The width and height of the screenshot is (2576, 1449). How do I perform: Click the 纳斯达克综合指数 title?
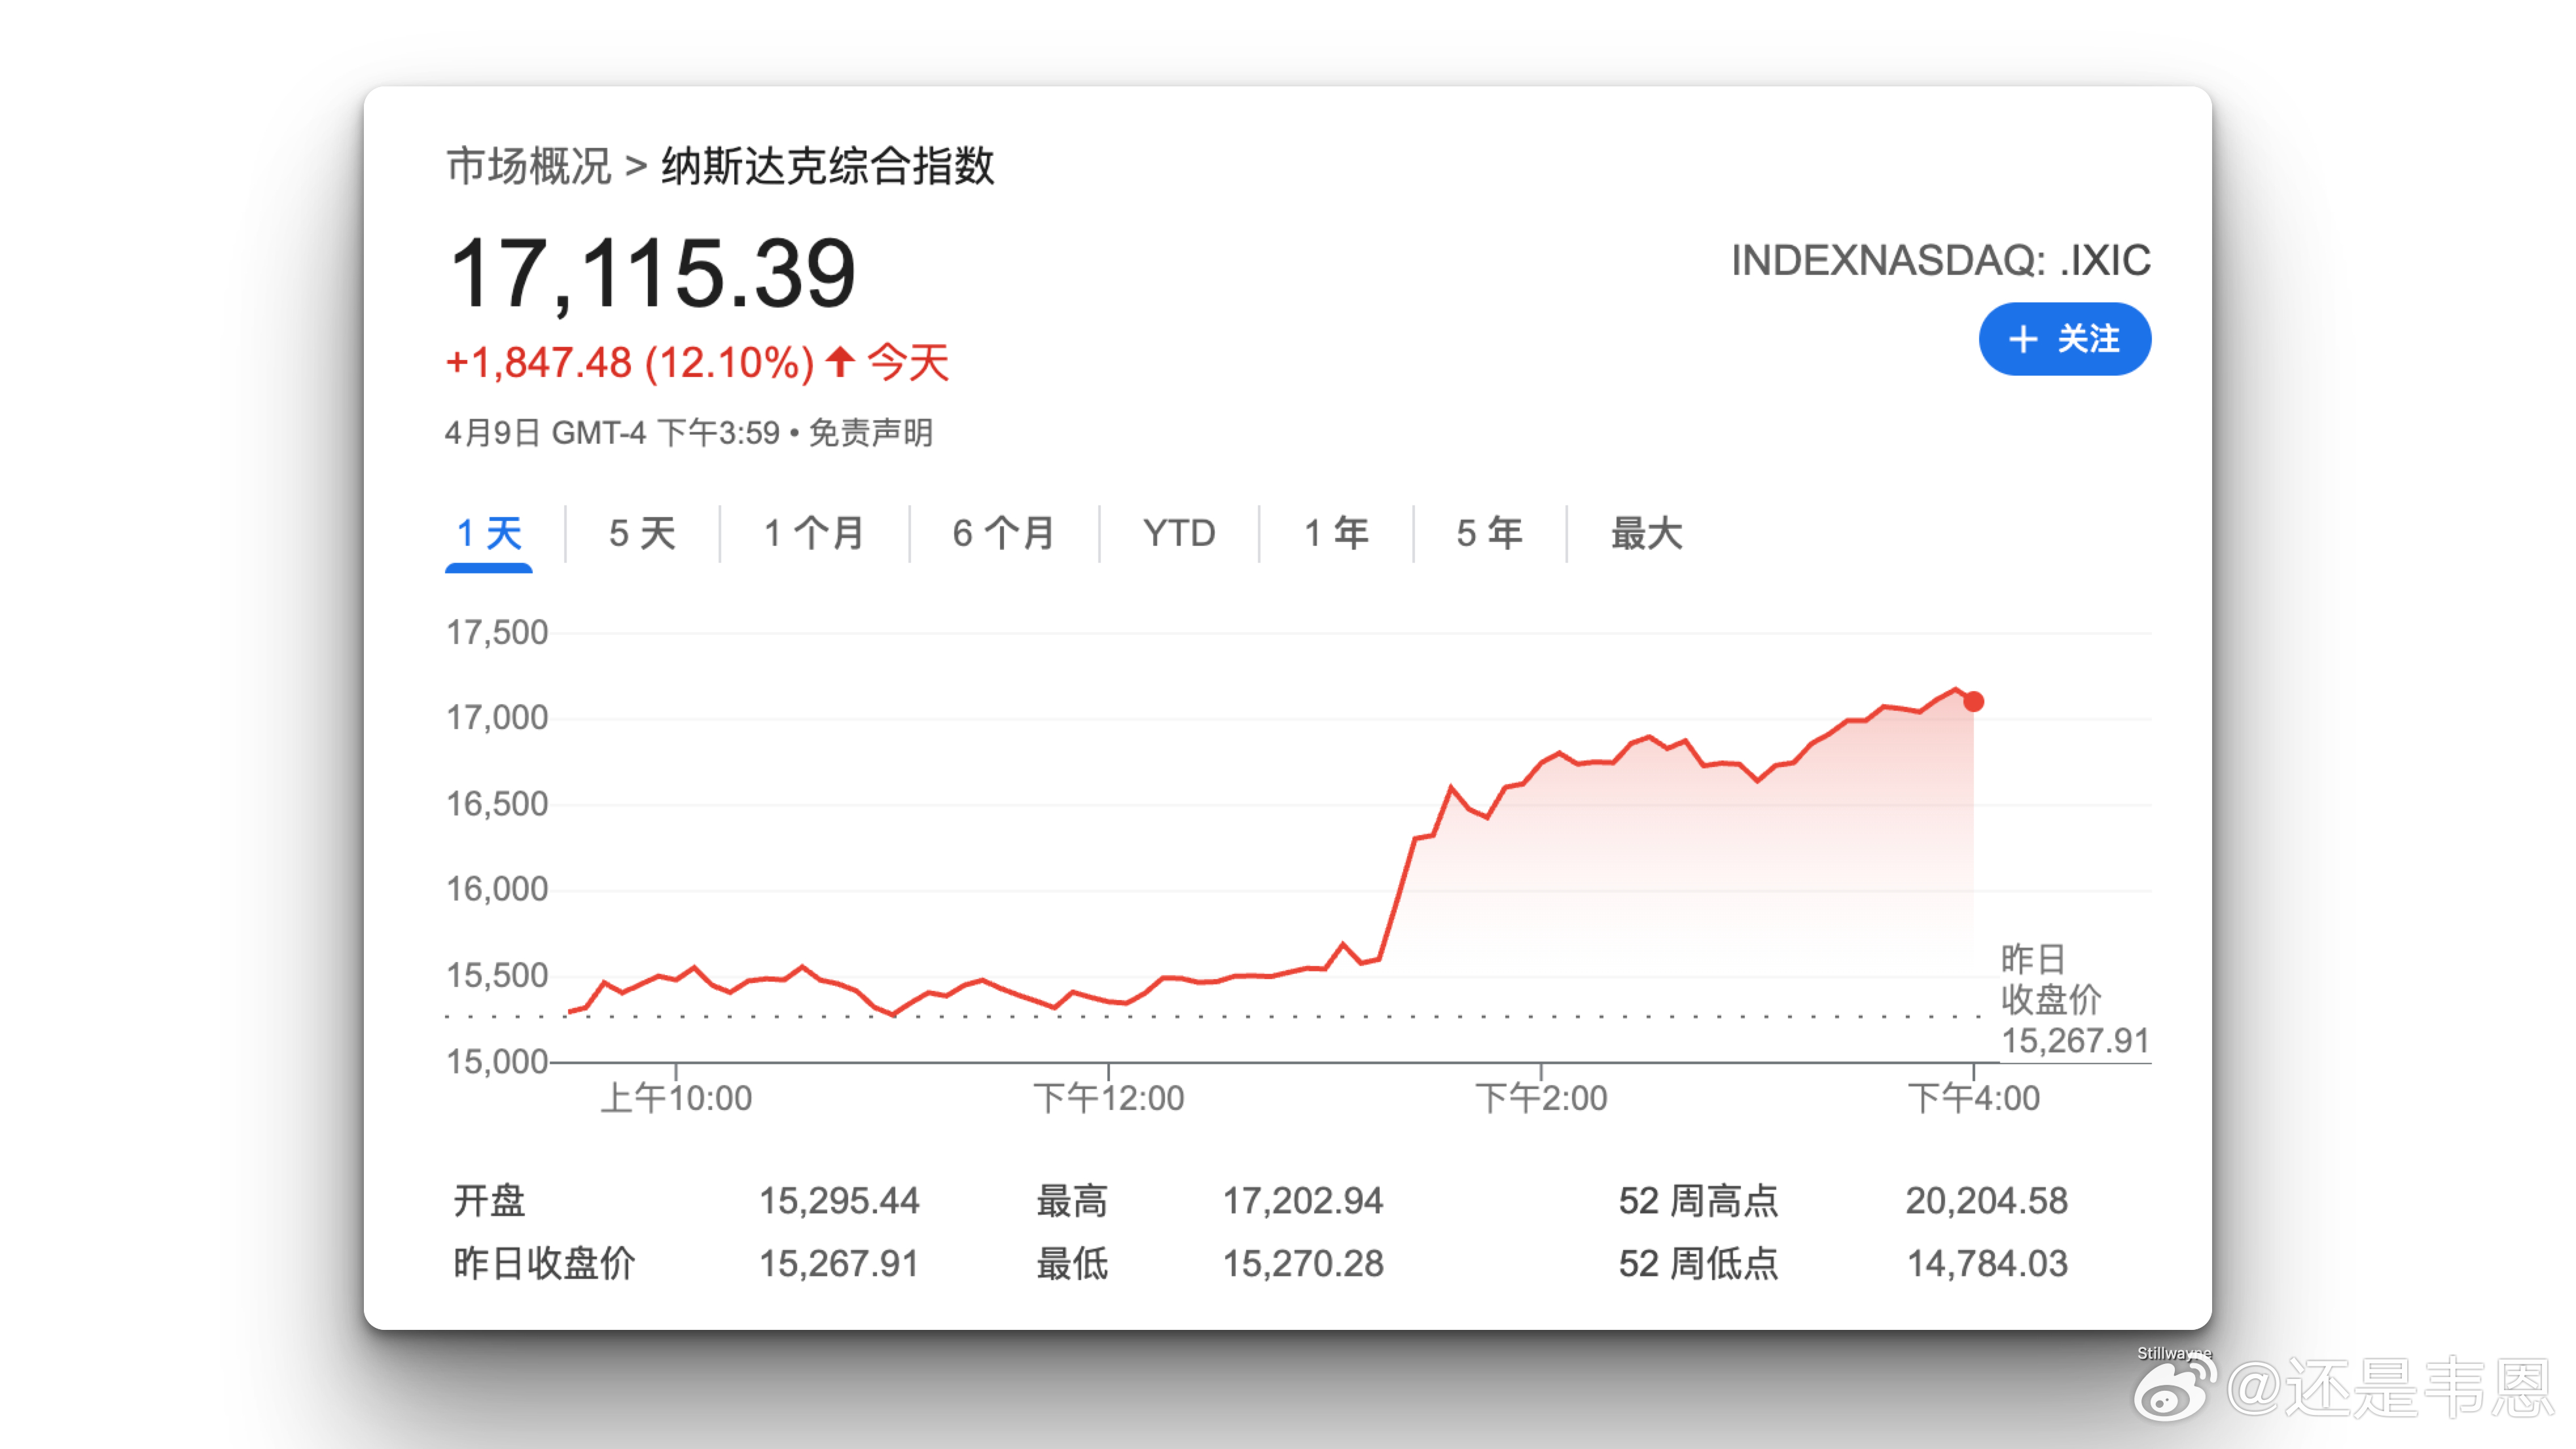tap(828, 166)
